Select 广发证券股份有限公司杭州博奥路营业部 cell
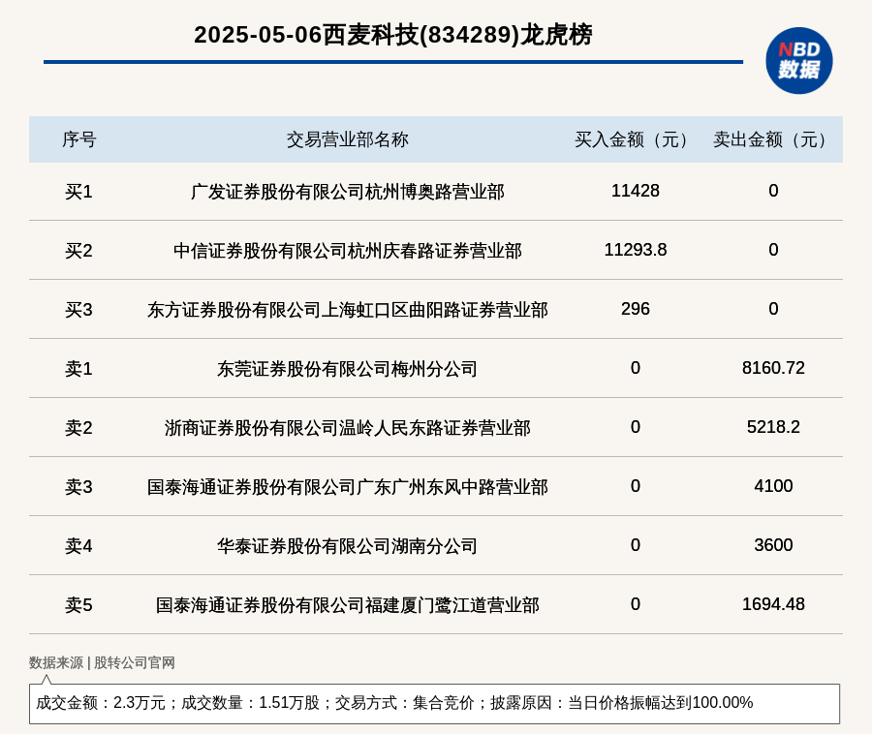872x734 pixels. tap(348, 192)
